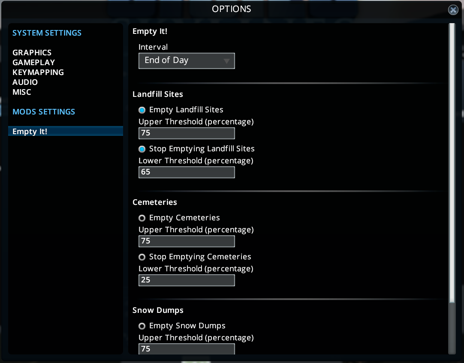
Task: Click the Cemeteries lower threshold field
Action: (187, 280)
